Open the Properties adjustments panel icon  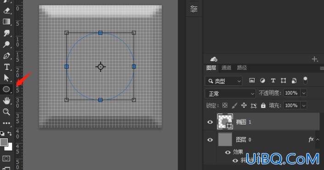coord(194,9)
